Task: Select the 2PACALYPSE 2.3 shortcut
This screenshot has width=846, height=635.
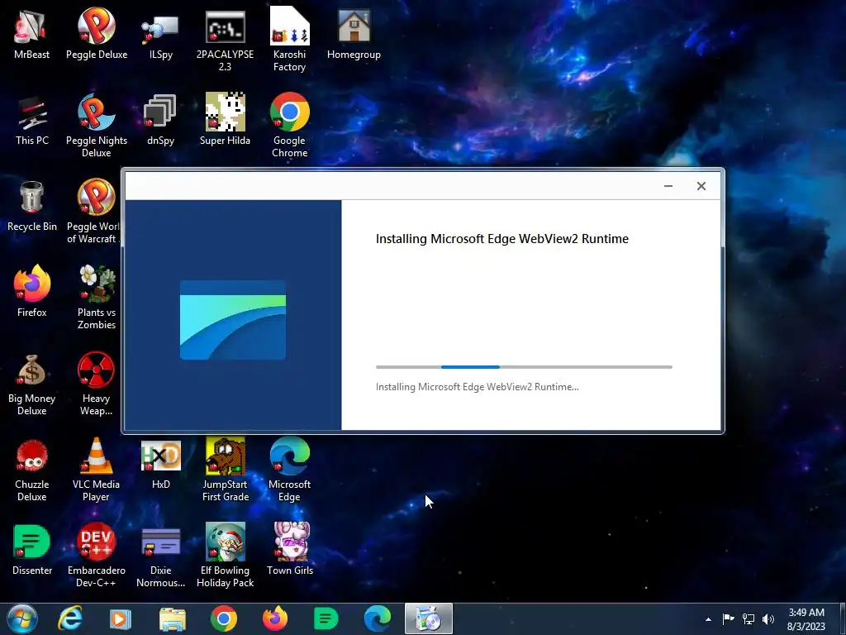Action: tap(225, 40)
